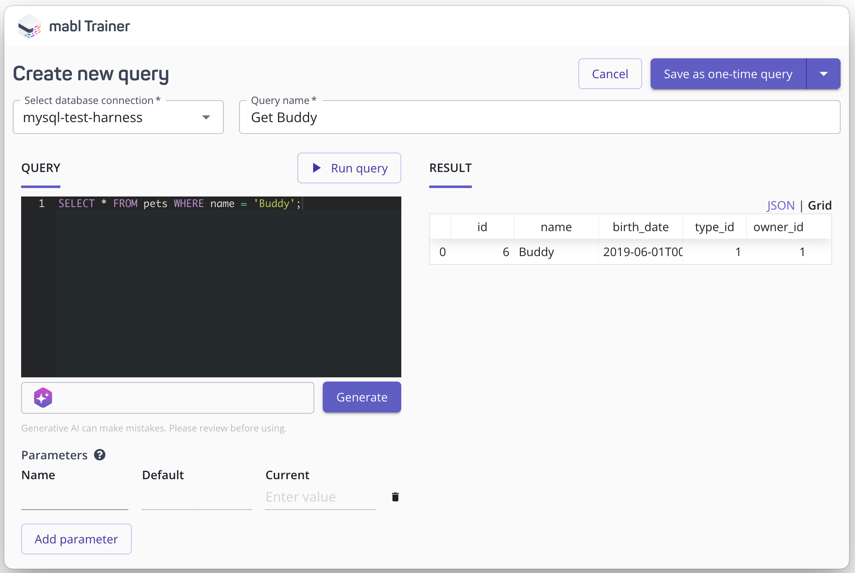Click the 'birth_date' column header
This screenshot has width=855, height=573.
pyautogui.click(x=640, y=227)
